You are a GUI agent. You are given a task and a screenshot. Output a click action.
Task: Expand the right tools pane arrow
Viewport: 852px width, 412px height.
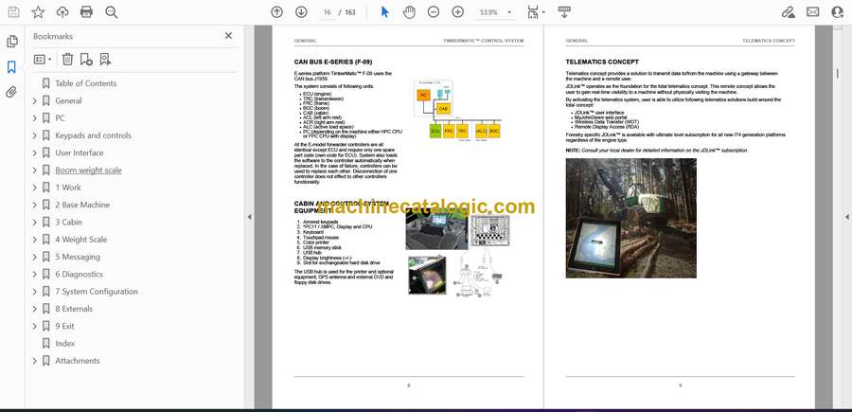pyautogui.click(x=846, y=217)
